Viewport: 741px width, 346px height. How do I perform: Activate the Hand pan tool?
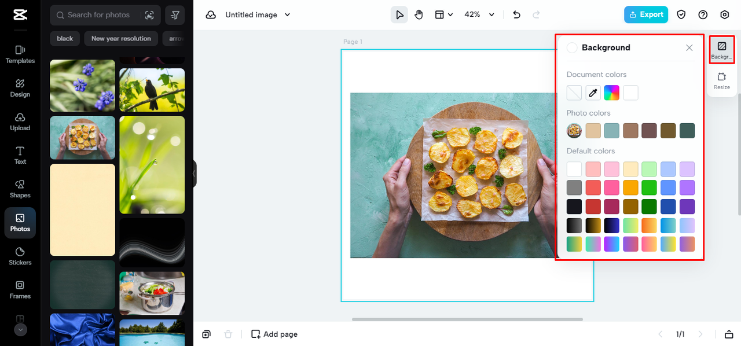419,15
